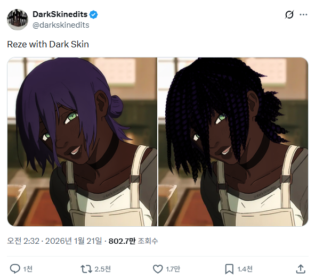Click the 1.7만 like count
Image resolution: width=315 pixels, height=280 pixels.
173,269
